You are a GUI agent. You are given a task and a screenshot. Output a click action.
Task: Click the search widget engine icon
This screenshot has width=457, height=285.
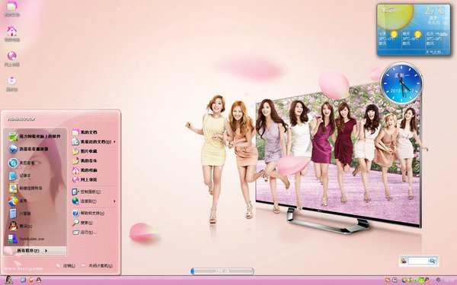(x=404, y=261)
